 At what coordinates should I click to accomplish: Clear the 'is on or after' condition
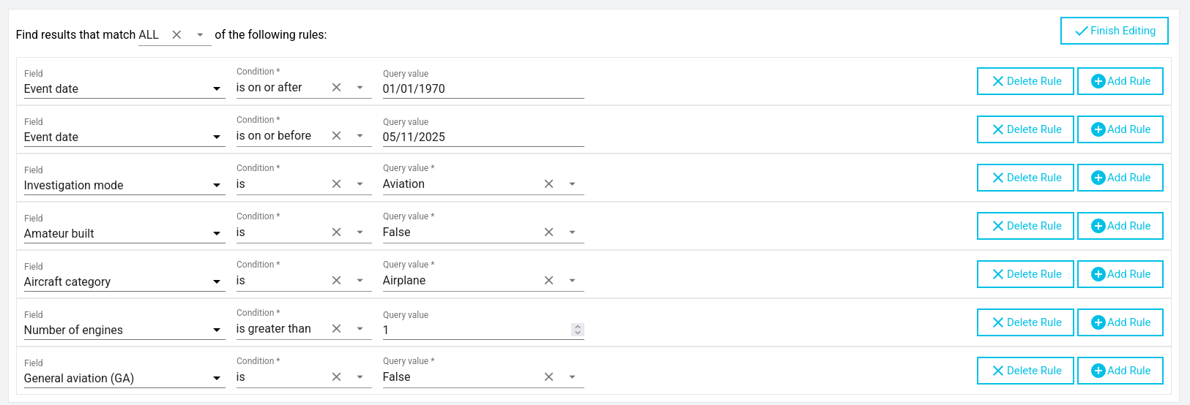pyautogui.click(x=336, y=87)
